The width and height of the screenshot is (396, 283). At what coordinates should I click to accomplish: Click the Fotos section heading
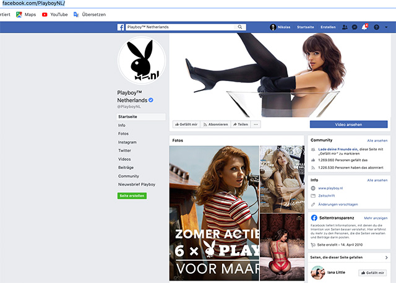(x=178, y=141)
